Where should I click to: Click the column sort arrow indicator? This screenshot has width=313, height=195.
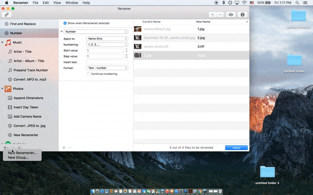247,22
